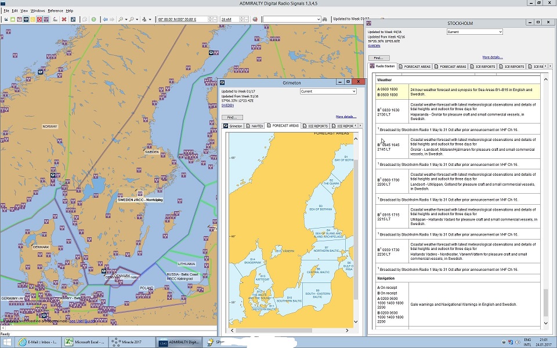Click the 'Abc' text labels toolbar icon
The image size is (557, 348).
[x=55, y=20]
